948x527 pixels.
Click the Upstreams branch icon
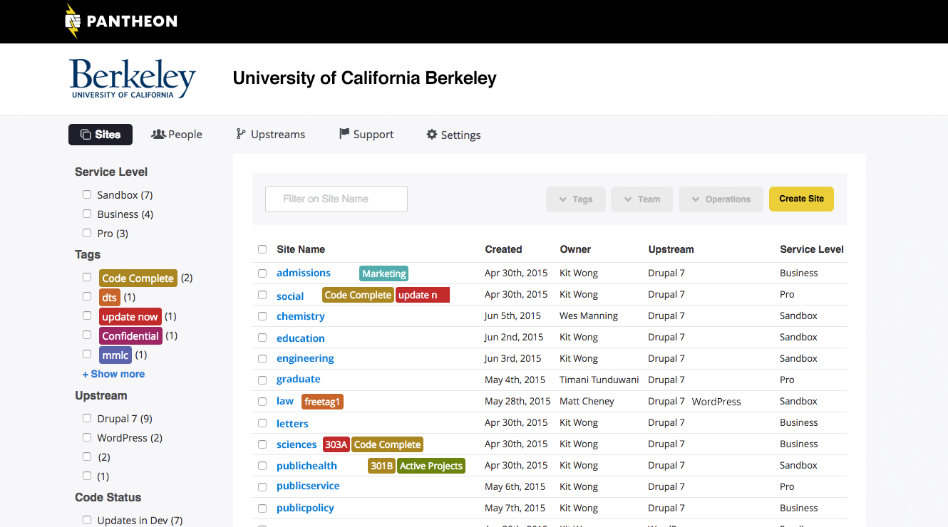coord(241,134)
